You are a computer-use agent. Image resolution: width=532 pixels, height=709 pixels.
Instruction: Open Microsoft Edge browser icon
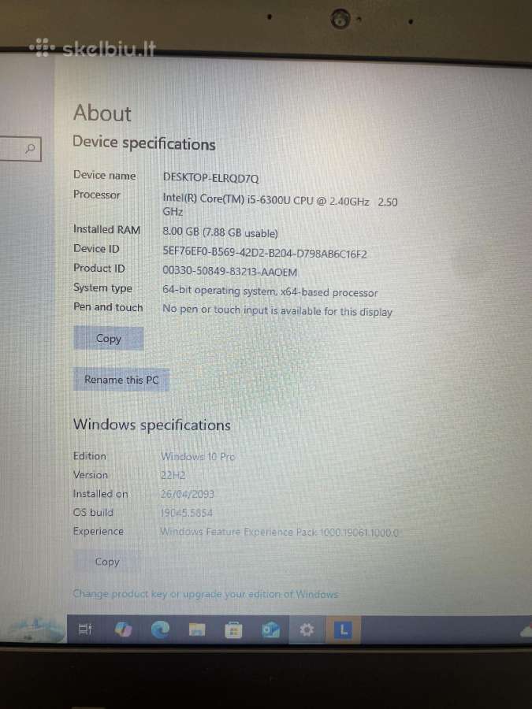tap(160, 629)
